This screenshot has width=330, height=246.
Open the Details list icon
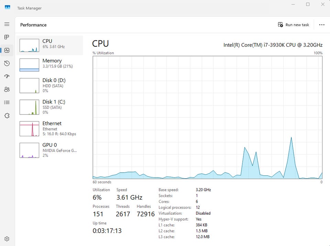[7, 103]
